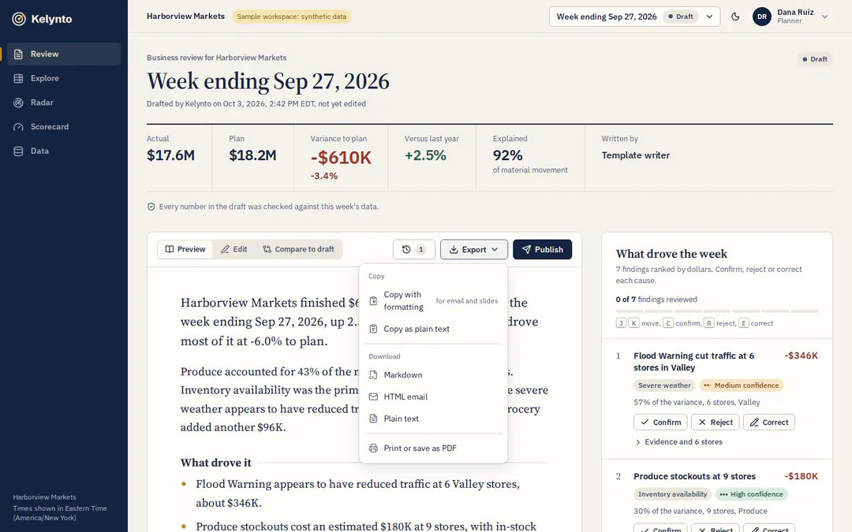
Task: Click the DR user avatar
Action: click(x=762, y=17)
